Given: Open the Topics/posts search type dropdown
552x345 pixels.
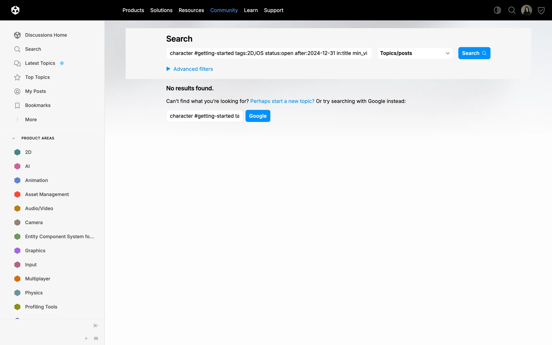Looking at the screenshot, I should pos(415,53).
